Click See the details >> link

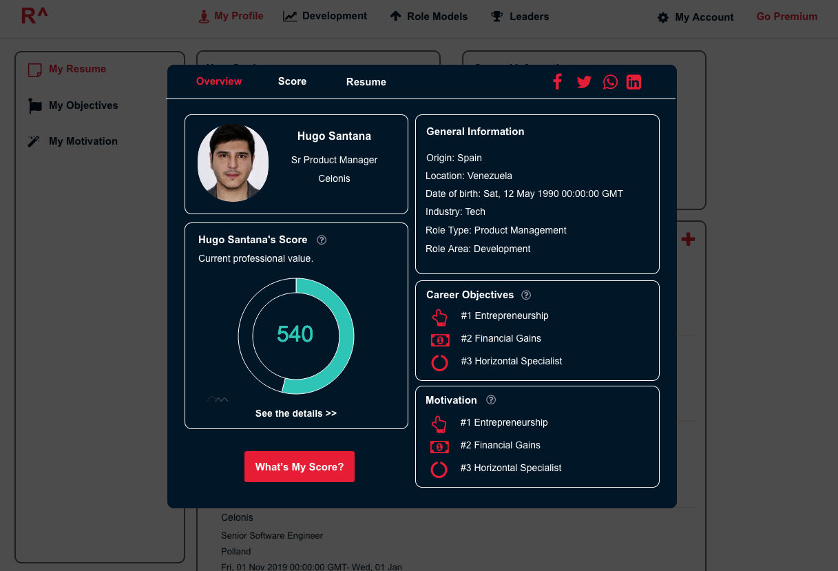(296, 413)
